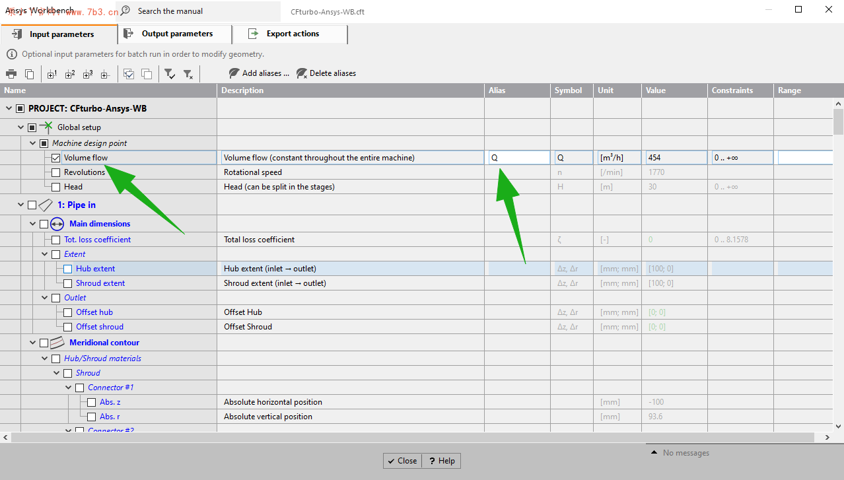This screenshot has height=480, width=844.
Task: Click the info icon above the toolbar
Action: pyautogui.click(x=12, y=54)
